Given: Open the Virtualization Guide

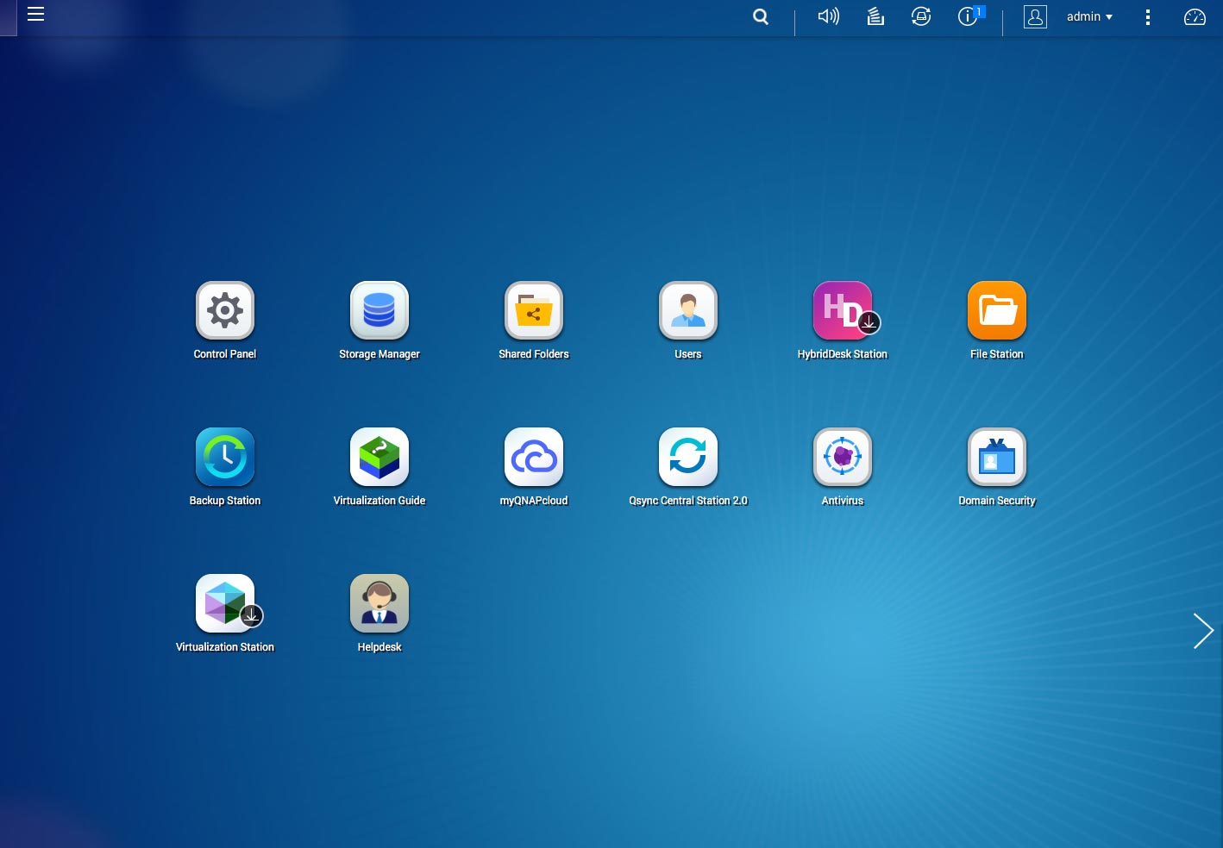Looking at the screenshot, I should (x=379, y=458).
